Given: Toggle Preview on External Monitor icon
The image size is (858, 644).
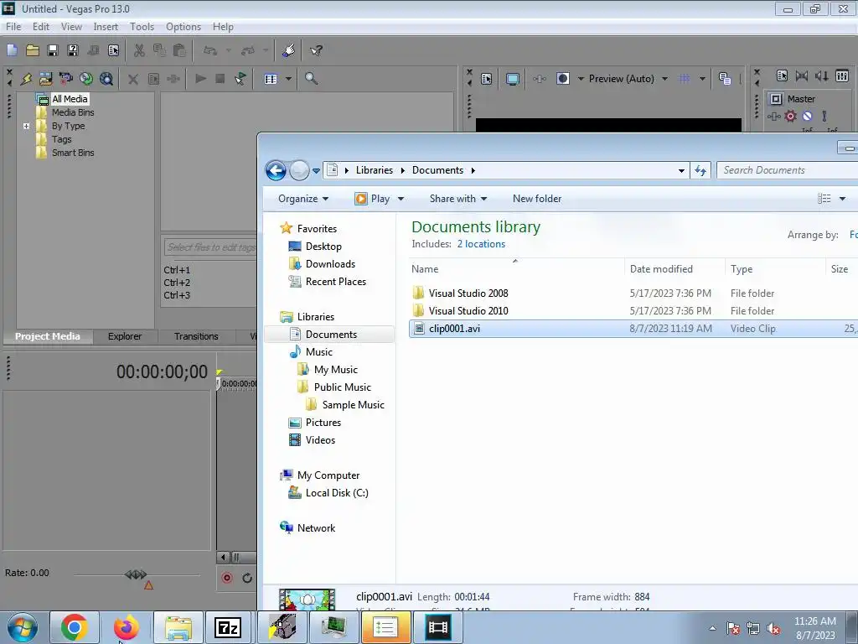Looking at the screenshot, I should coord(512,79).
